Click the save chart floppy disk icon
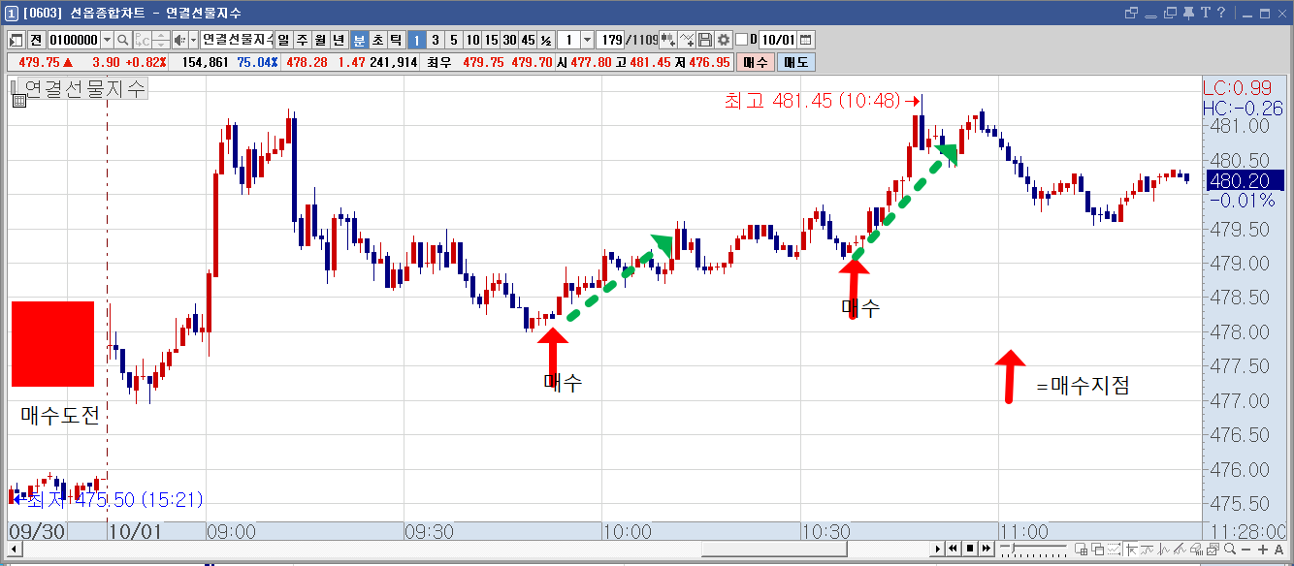The width and height of the screenshot is (1294, 566). coord(705,40)
